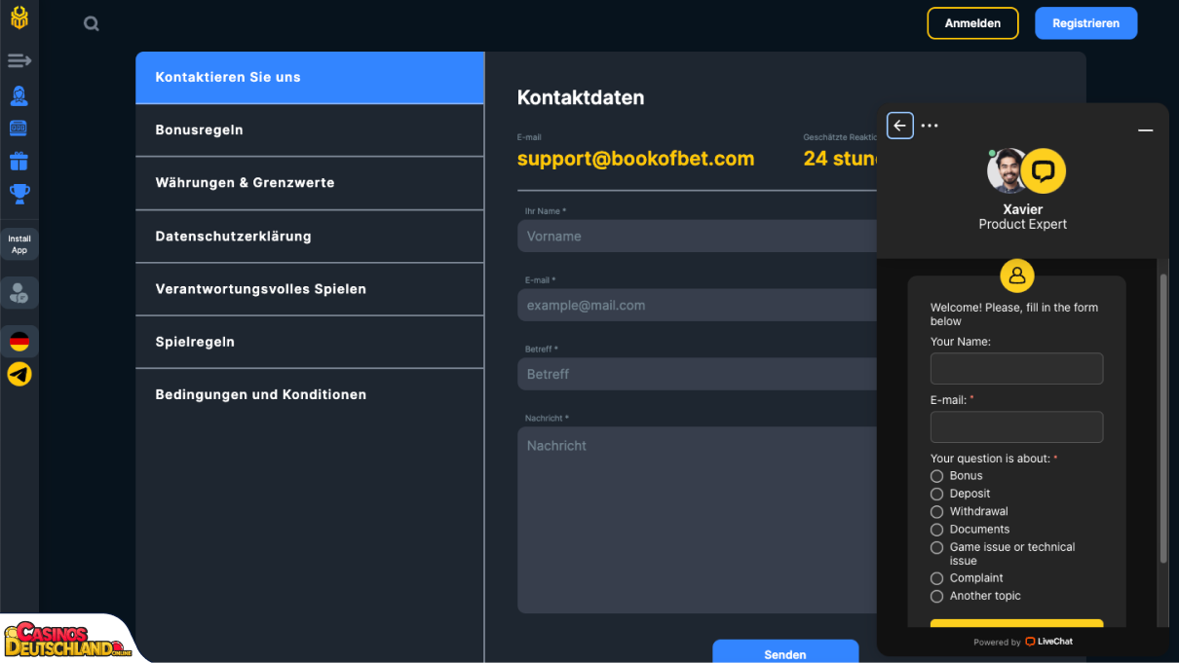Click the Install App button
Image resolution: width=1179 pixels, height=663 pixels.
click(19, 244)
